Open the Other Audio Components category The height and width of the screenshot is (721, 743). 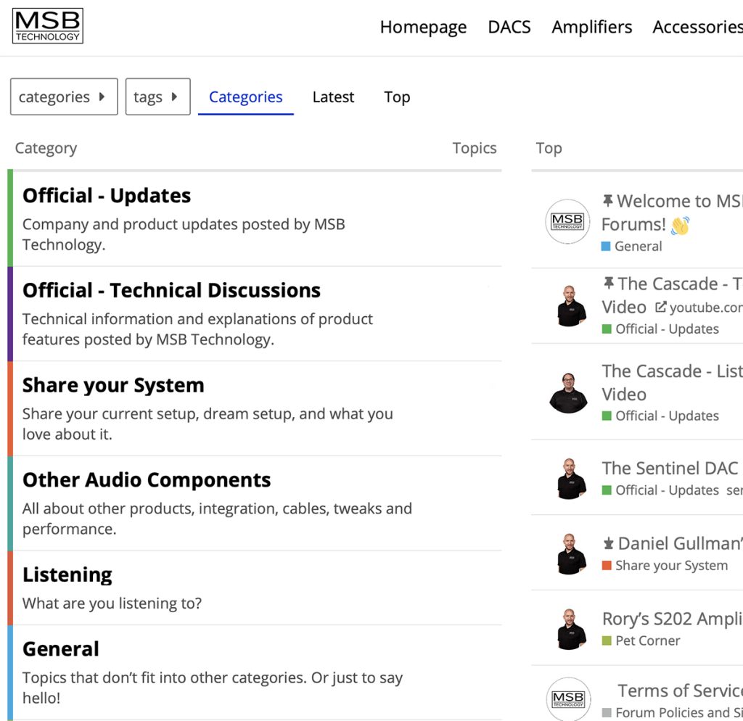click(x=147, y=480)
